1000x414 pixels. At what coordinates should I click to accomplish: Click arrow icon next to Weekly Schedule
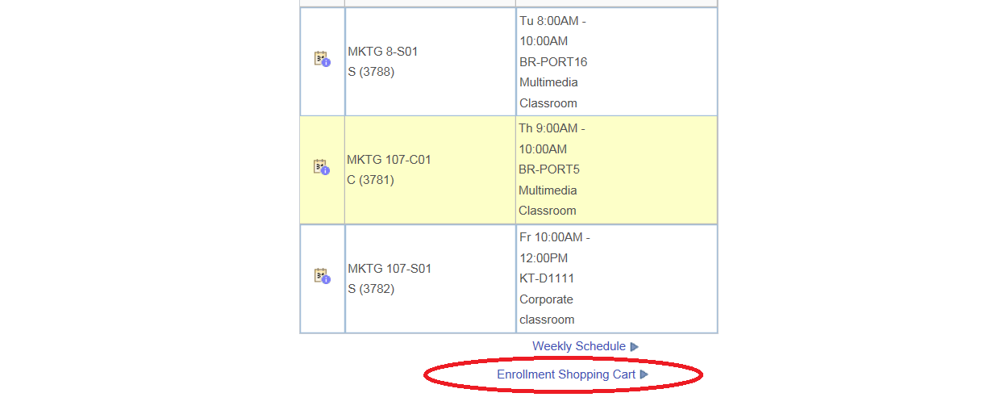(x=635, y=347)
